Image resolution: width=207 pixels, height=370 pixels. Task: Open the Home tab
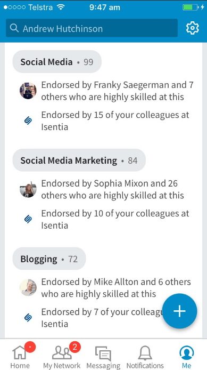pyautogui.click(x=20, y=356)
